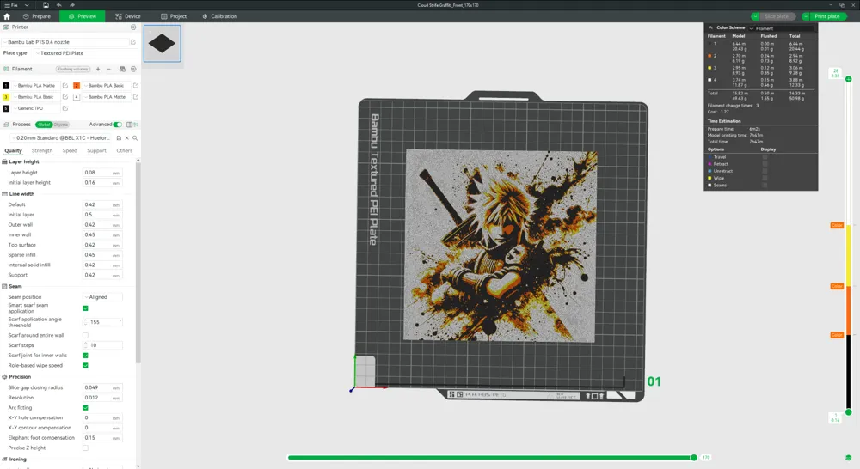Click the Slice plate button
The height and width of the screenshot is (469, 860).
tap(777, 16)
